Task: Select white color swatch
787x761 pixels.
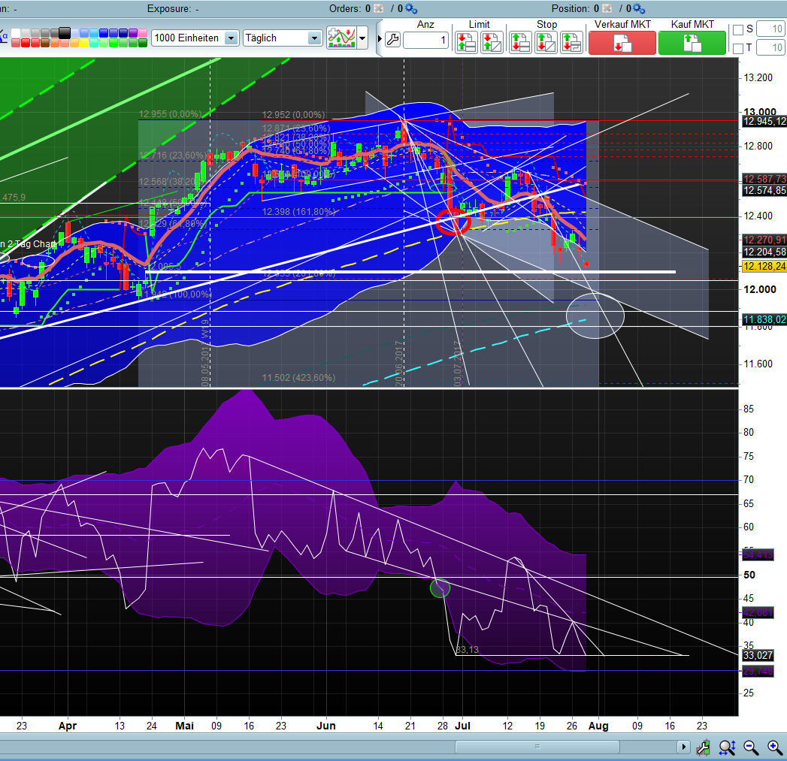Action: coord(16,33)
